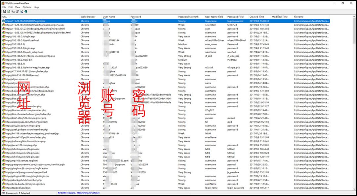Click Chrome icon beside mp.163.com/to_reg.html

3,161
